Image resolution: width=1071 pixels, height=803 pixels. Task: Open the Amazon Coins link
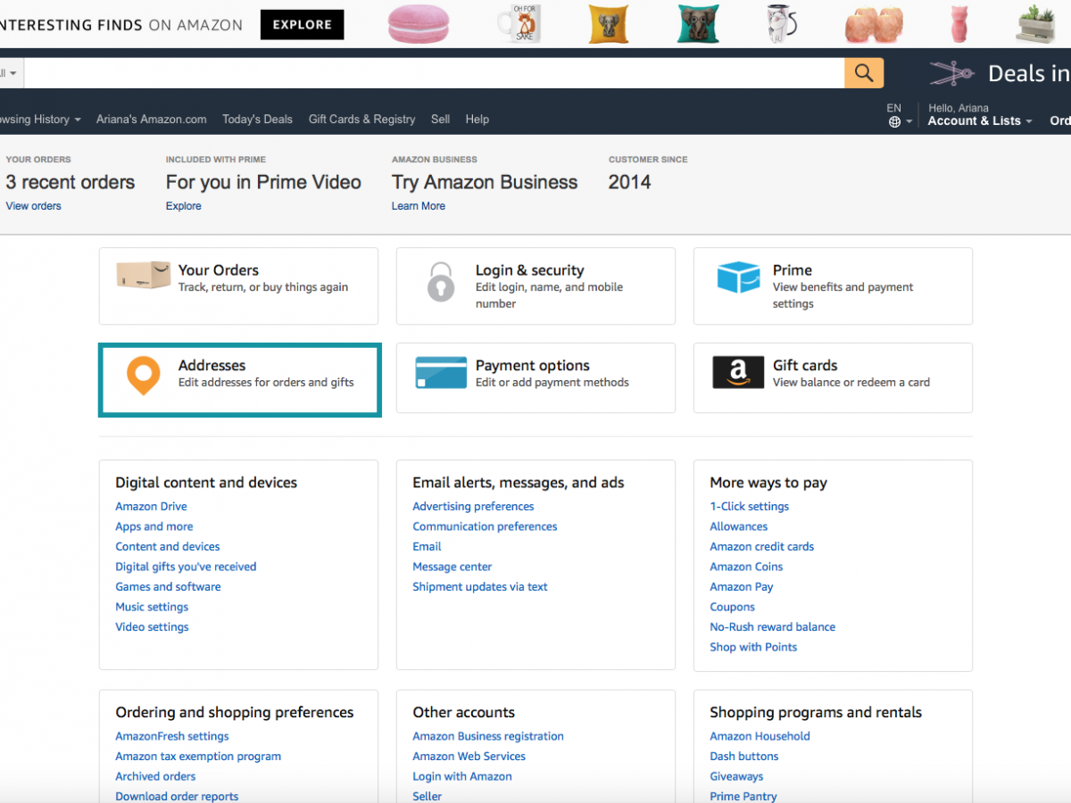(746, 567)
